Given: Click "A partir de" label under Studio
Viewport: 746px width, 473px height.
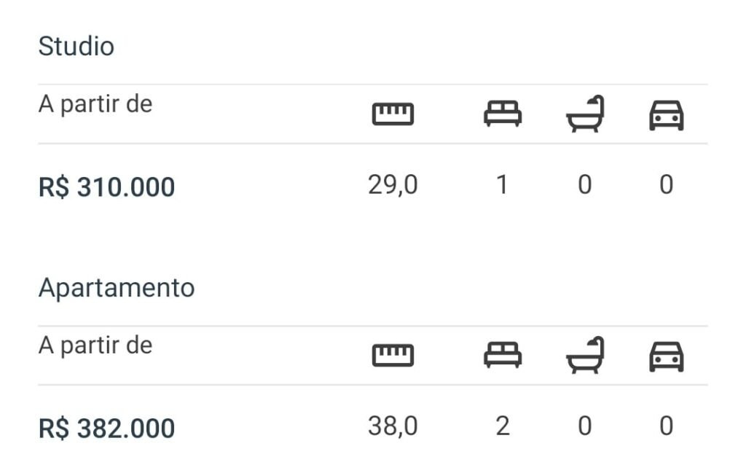Looking at the screenshot, I should click(95, 104).
